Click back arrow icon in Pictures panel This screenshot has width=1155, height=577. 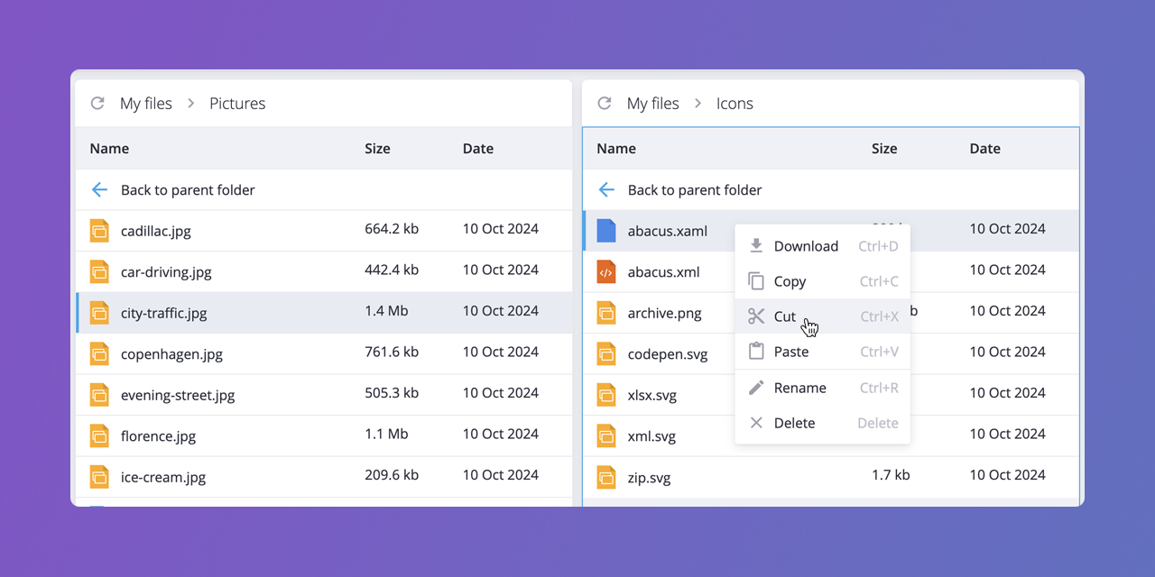[x=99, y=189]
